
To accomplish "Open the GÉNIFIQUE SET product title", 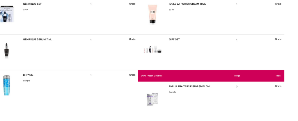I will [32, 4].
